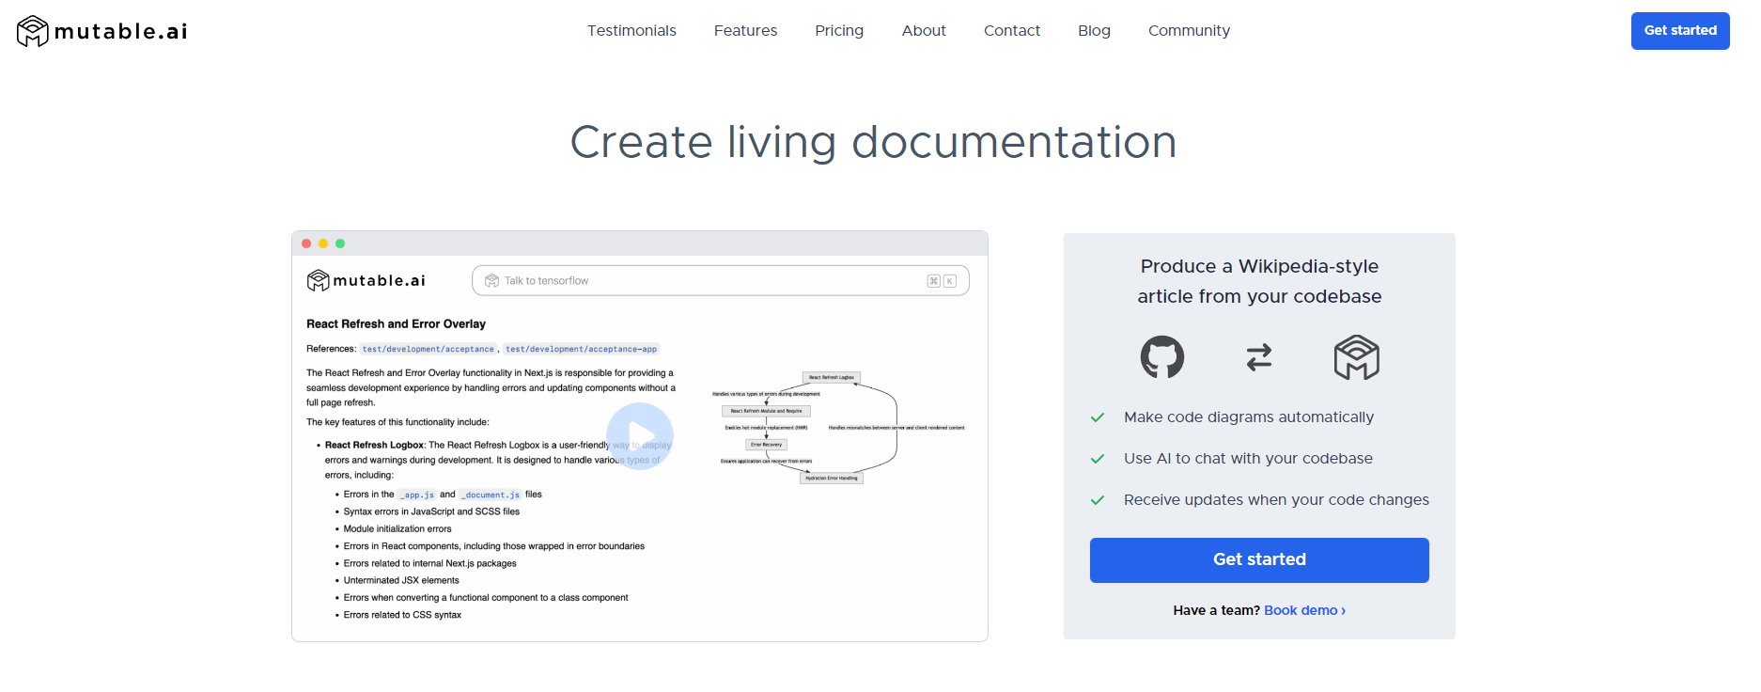The height and width of the screenshot is (692, 1761).
Task: Follow the Book demo link
Action: 1304,610
